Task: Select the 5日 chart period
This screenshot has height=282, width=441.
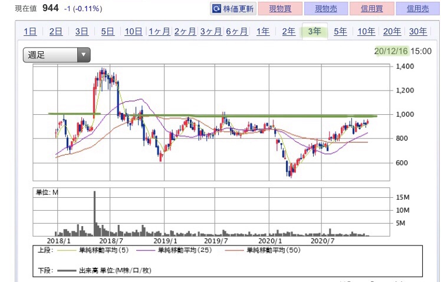Action: pyautogui.click(x=108, y=31)
